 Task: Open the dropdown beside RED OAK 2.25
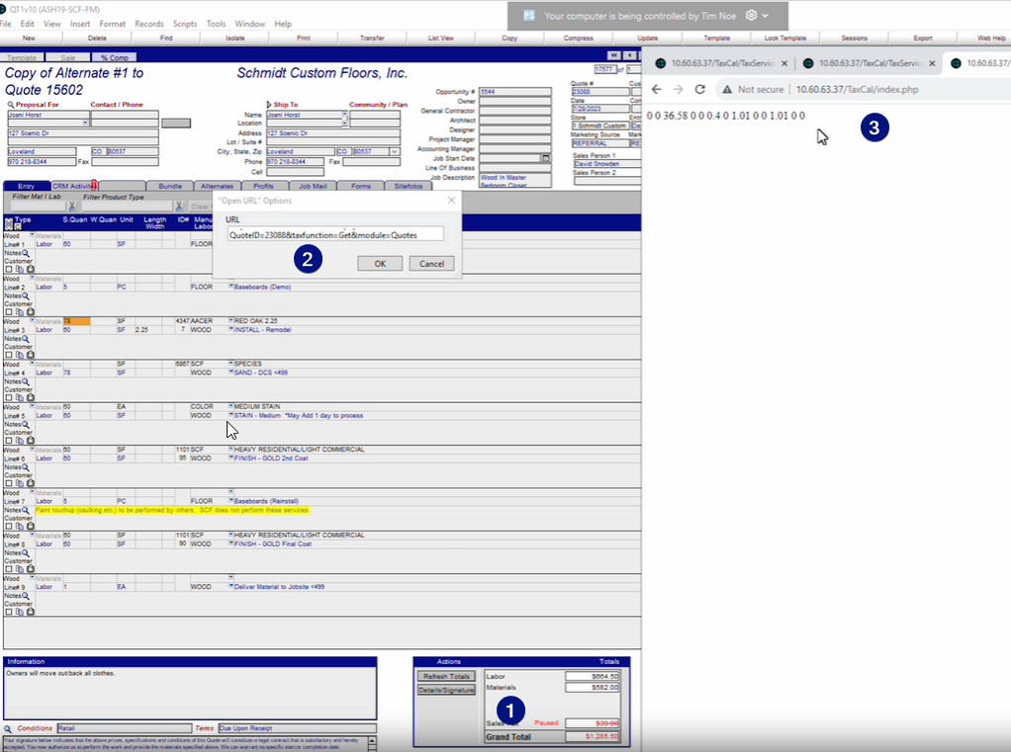(x=230, y=320)
